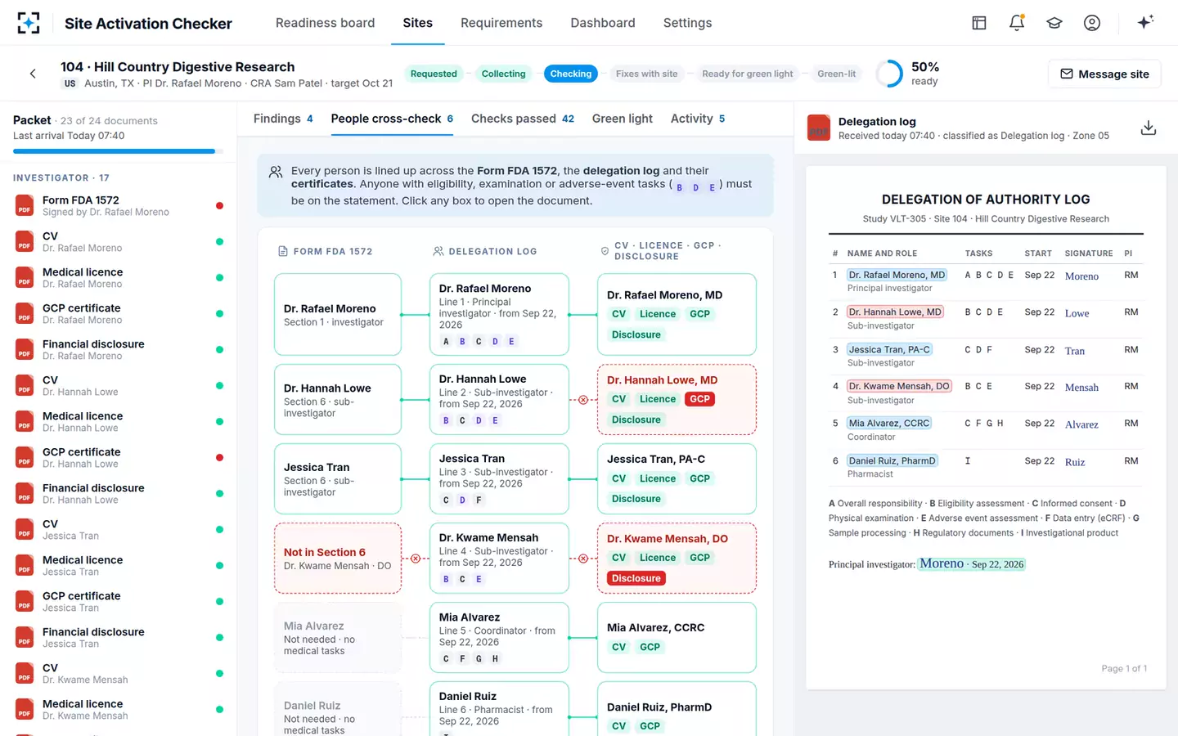
Task: Click the PDF icon for CV Jessica Tran
Action: pyautogui.click(x=25, y=529)
